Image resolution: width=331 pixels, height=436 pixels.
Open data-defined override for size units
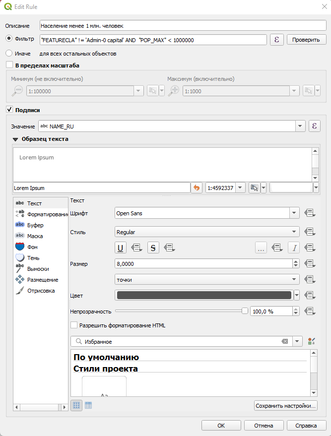(310, 279)
